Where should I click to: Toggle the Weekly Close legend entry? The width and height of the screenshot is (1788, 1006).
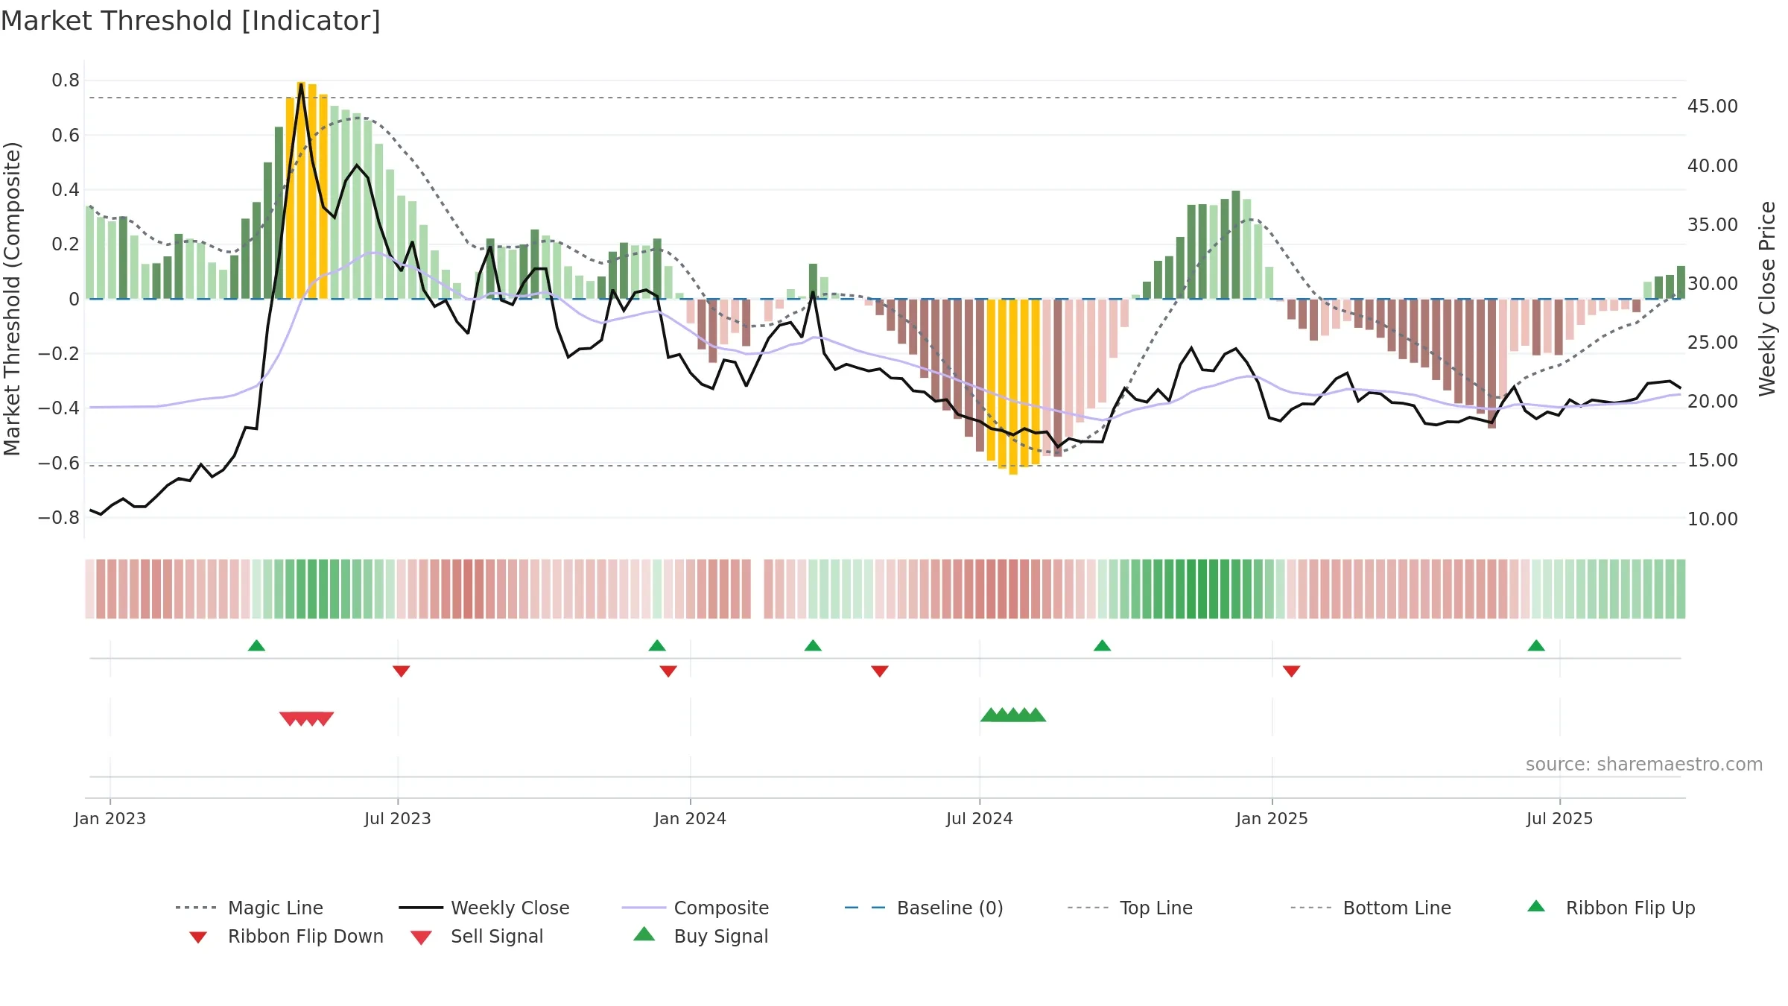484,908
